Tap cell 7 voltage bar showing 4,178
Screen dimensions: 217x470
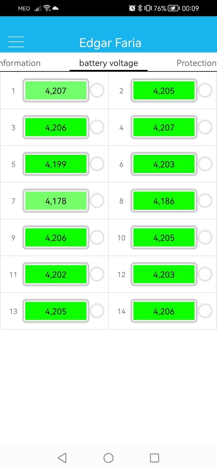pos(56,201)
